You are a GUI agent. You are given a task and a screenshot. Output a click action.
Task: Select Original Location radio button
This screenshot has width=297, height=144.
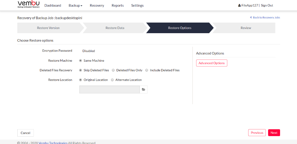[x=80, y=80]
